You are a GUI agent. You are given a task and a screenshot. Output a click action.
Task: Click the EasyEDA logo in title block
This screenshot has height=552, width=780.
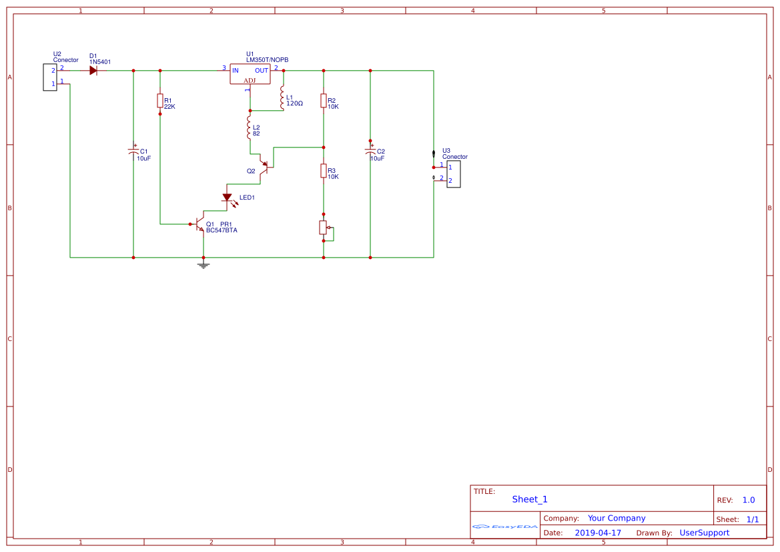504,526
